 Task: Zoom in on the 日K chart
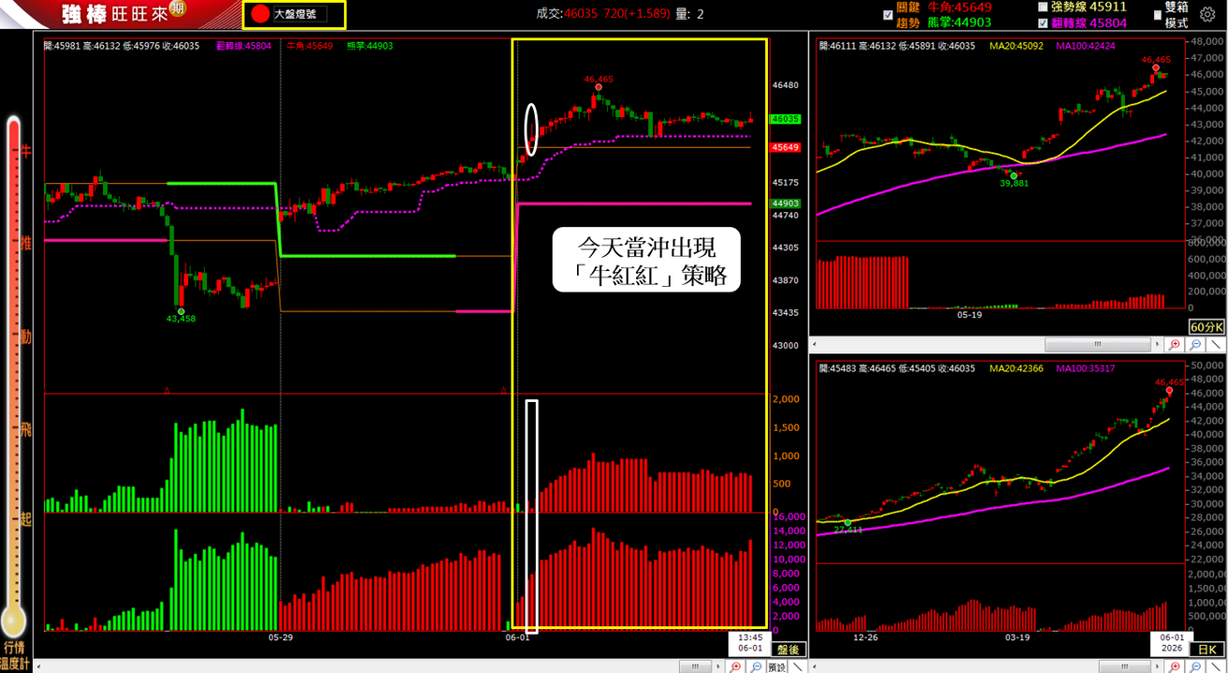(1175, 666)
